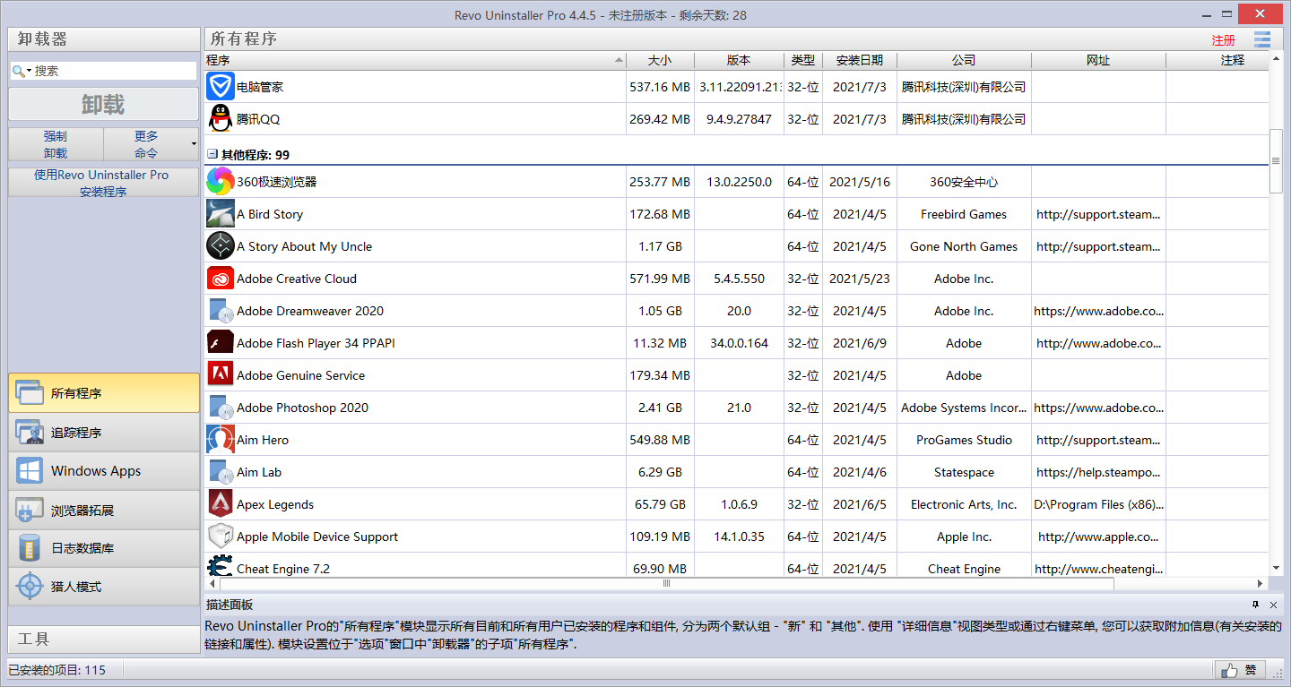
Task: Select the Apex Legends 65.79 GB size cell
Action: click(660, 504)
